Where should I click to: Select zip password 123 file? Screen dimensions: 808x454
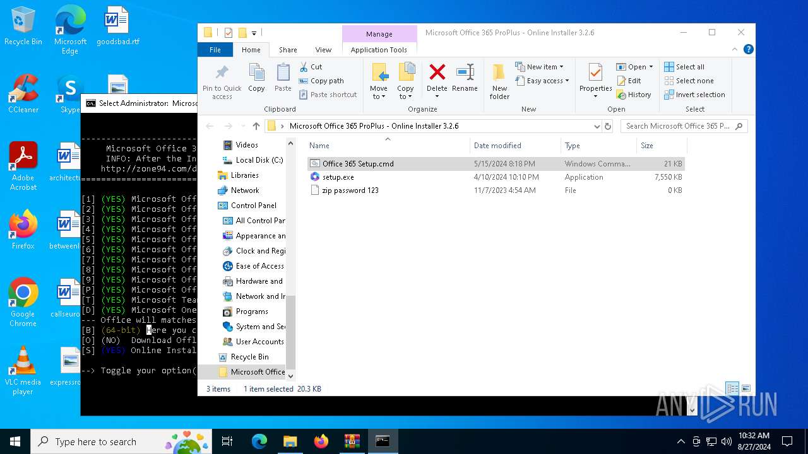[x=496, y=190]
